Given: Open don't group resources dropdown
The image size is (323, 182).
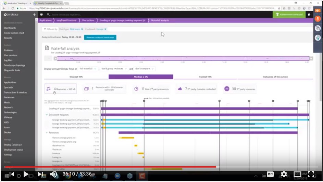Looking at the screenshot, I should [114, 69].
